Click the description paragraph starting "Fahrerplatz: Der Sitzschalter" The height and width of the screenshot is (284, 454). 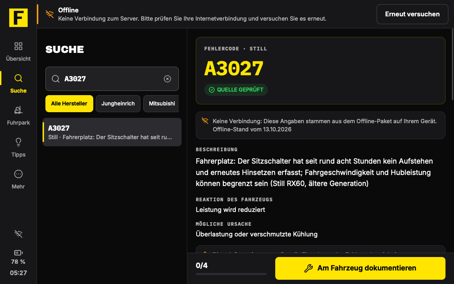(314, 173)
